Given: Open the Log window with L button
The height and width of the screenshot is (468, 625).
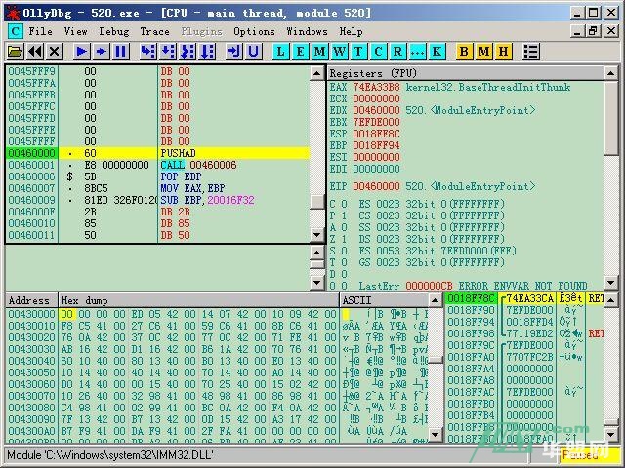Looking at the screenshot, I should (281, 51).
